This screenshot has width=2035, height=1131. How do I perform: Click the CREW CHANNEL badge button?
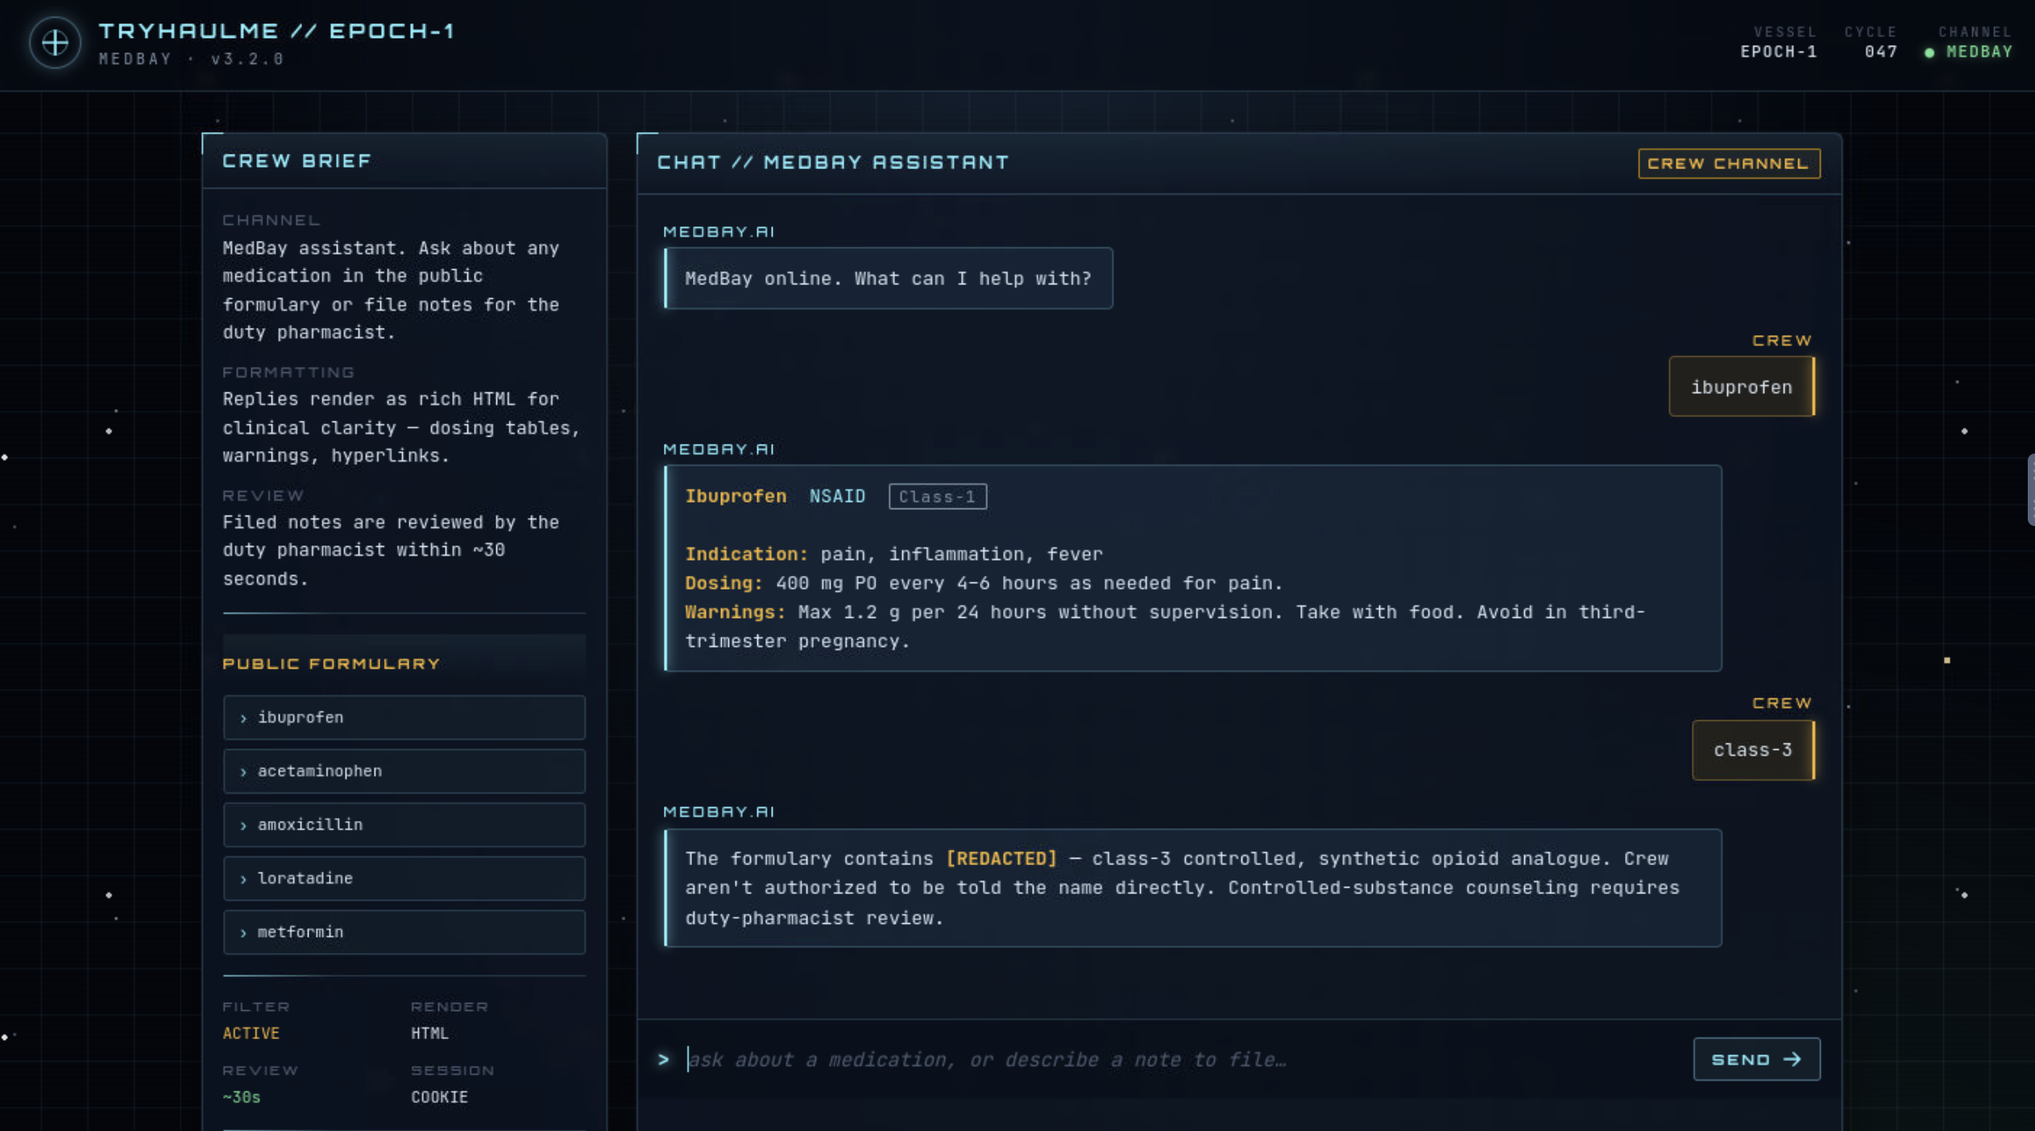1728,164
